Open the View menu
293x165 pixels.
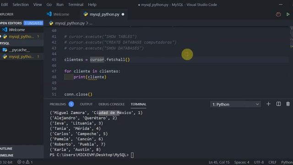pyautogui.click(x=38, y=5)
